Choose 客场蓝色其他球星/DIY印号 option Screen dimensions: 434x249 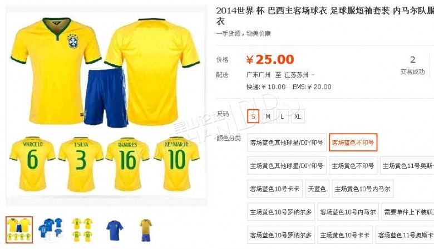[x=287, y=143]
